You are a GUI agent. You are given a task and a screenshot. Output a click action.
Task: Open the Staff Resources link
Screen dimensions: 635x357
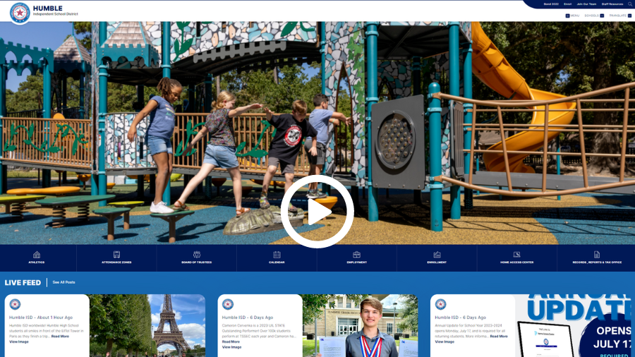pyautogui.click(x=612, y=4)
